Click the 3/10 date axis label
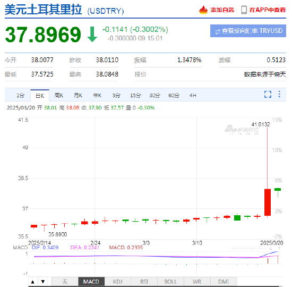Image resolution: width=292 pixels, height=287 pixels. coord(197,243)
